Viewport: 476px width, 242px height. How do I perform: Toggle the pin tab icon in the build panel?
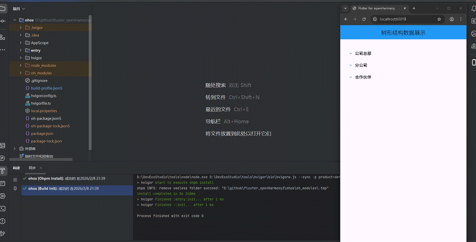coord(15,189)
